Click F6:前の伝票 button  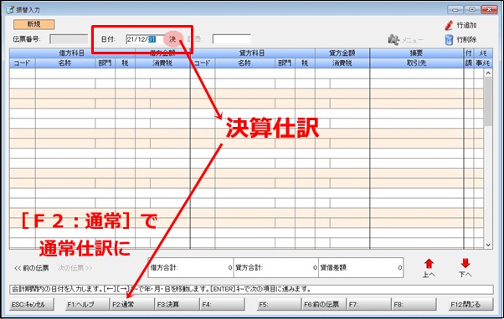click(x=324, y=304)
